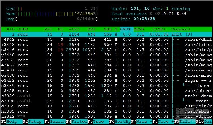Click TIME+ value 0:00.84
Viewport: 213px width, 126px height.
click(159, 96)
